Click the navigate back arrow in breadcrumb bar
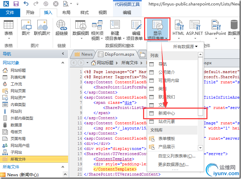This screenshot has width=241, height=179. [74, 63]
